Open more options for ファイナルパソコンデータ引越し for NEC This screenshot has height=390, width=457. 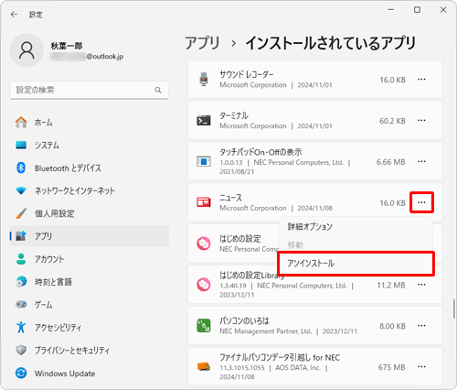coord(421,366)
